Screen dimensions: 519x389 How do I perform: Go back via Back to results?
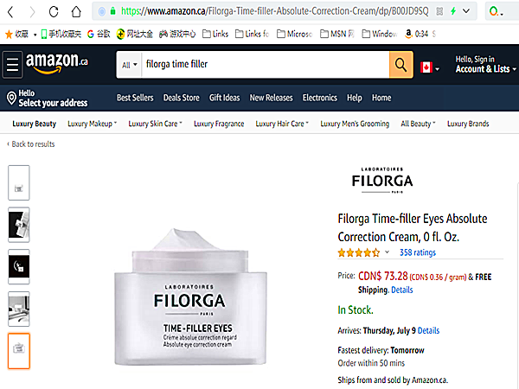click(31, 144)
